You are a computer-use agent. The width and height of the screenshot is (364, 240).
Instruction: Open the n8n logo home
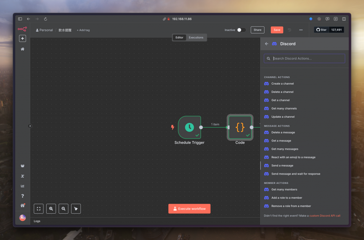(x=22, y=29)
